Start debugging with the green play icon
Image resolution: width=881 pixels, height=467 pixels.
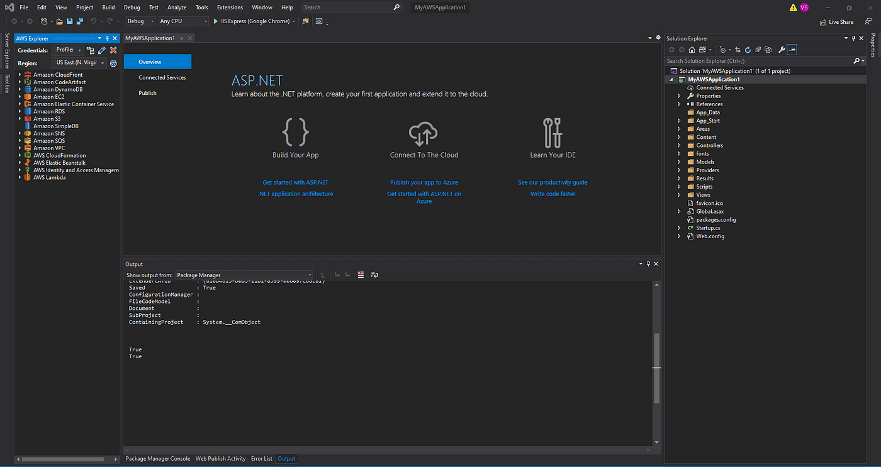pos(215,21)
